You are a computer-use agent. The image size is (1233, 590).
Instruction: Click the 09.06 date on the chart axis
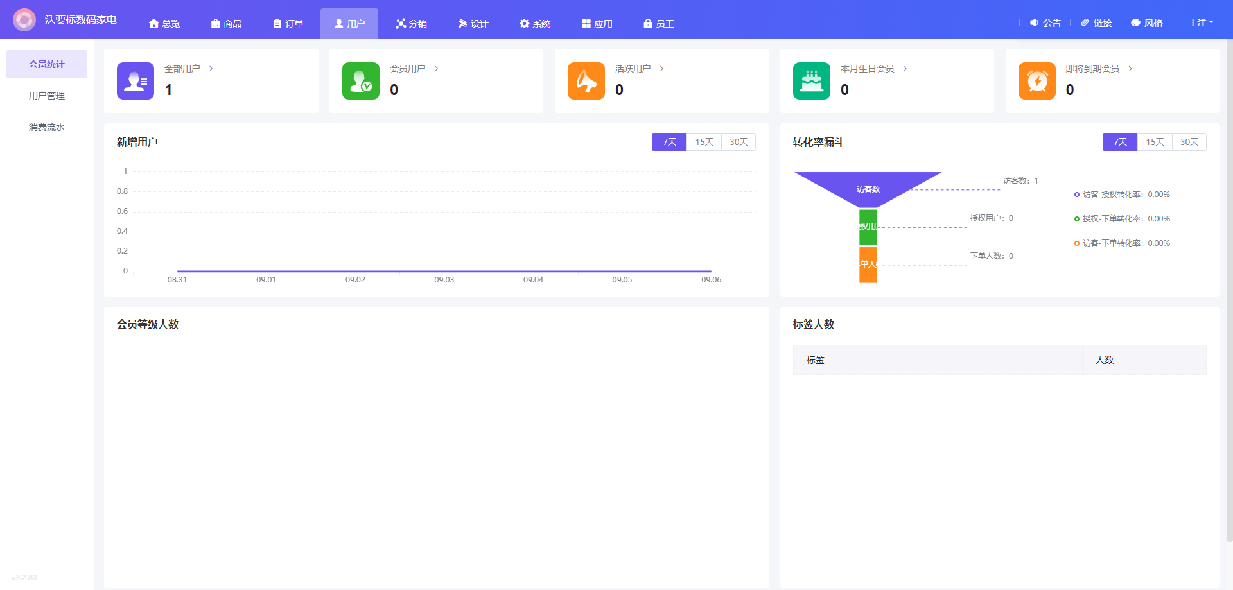tap(711, 280)
